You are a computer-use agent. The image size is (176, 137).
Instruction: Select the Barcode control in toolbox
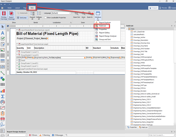point(3,85)
